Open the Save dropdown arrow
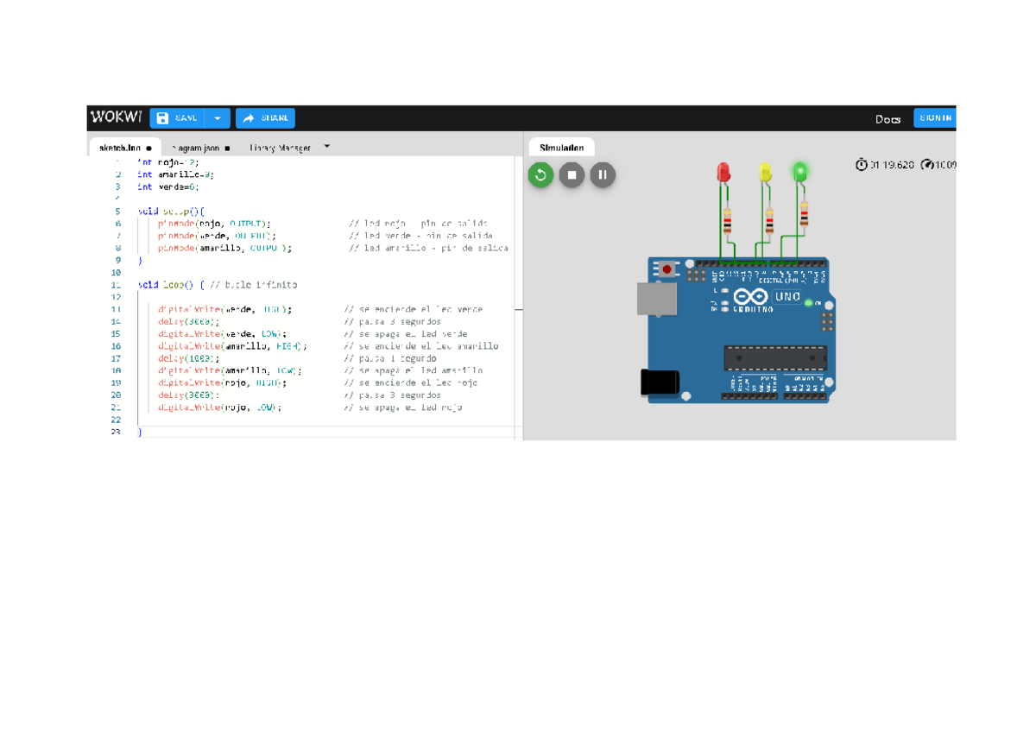This screenshot has height=733, width=1036. (x=218, y=118)
